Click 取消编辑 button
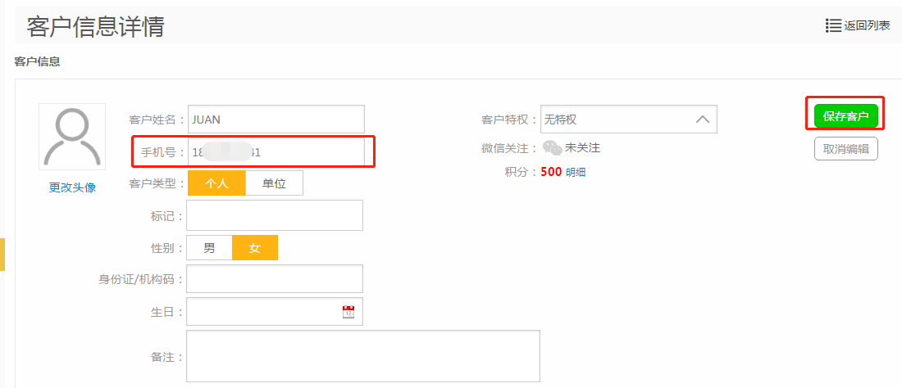Screen dimensions: 902x388 tap(846, 149)
